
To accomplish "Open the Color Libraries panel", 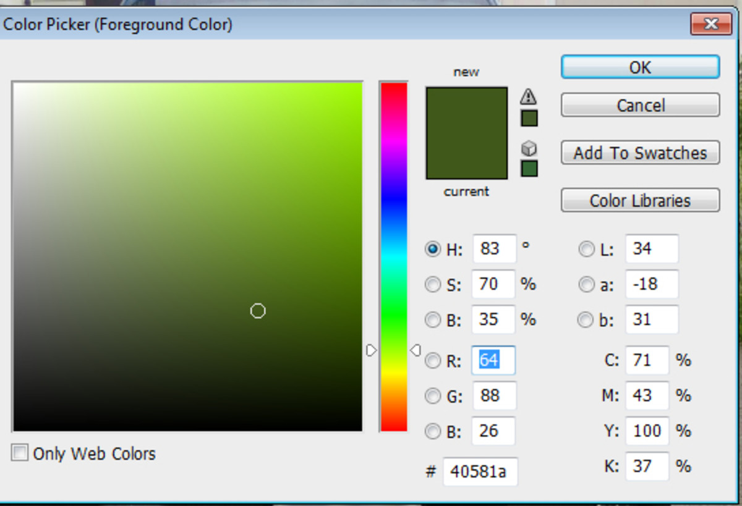I will 639,200.
